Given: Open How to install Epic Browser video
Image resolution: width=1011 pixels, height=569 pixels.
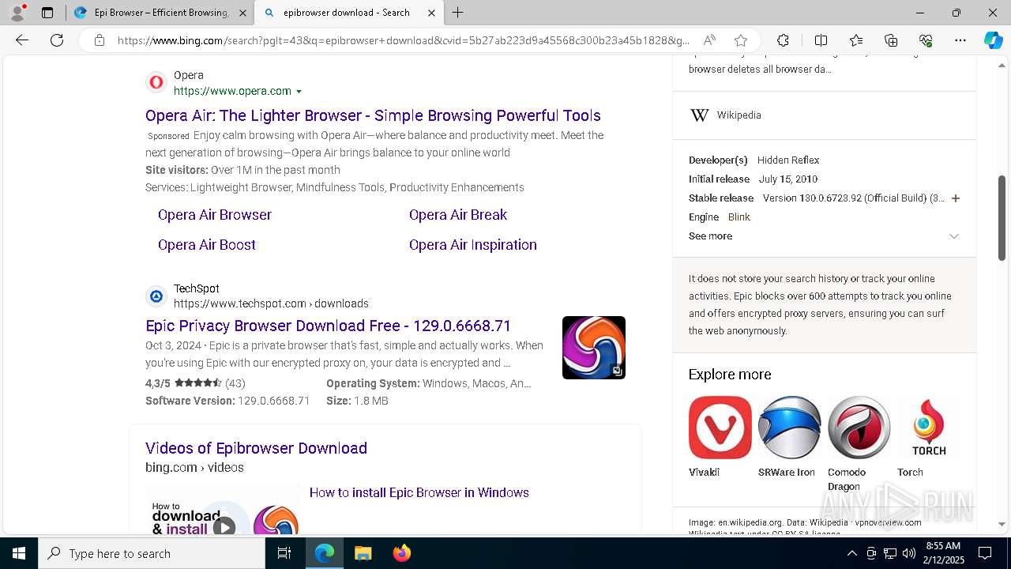Looking at the screenshot, I should coord(419,492).
